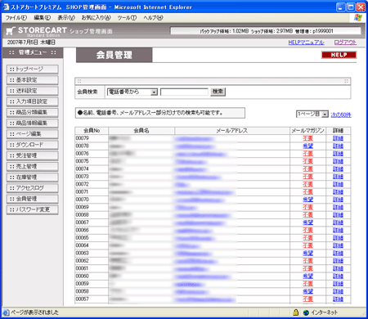The image size is (368, 319).
Task: Open the お気に入り(A) menu
Action: click(x=96, y=18)
